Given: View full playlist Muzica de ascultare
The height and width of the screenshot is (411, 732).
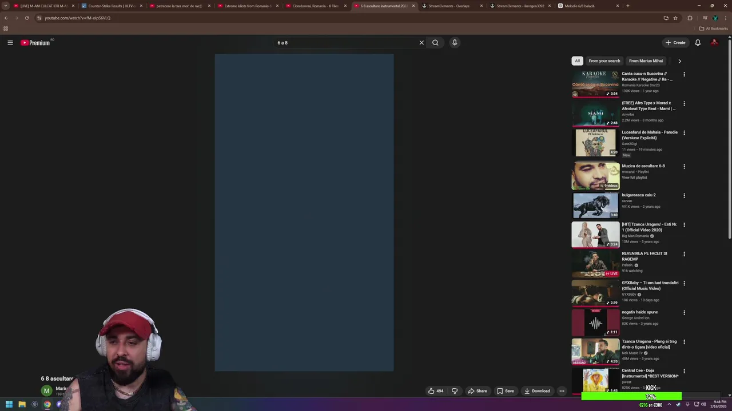Looking at the screenshot, I should click(x=634, y=178).
